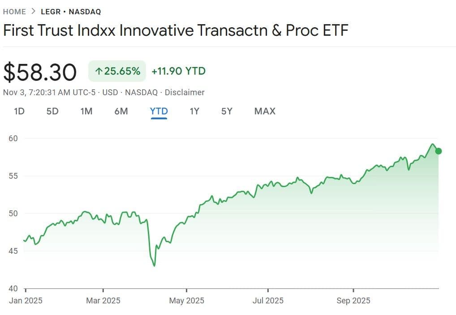
Task: Click the up arrow in percentage badge
Action: click(98, 71)
